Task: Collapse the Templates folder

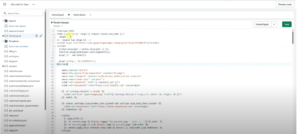Action: (3, 41)
